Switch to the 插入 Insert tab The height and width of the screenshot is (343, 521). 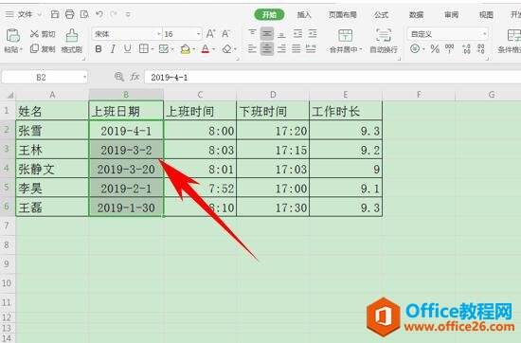304,14
